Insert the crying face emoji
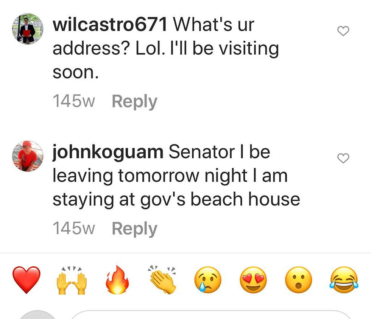This screenshot has width=371, height=319. click(208, 280)
